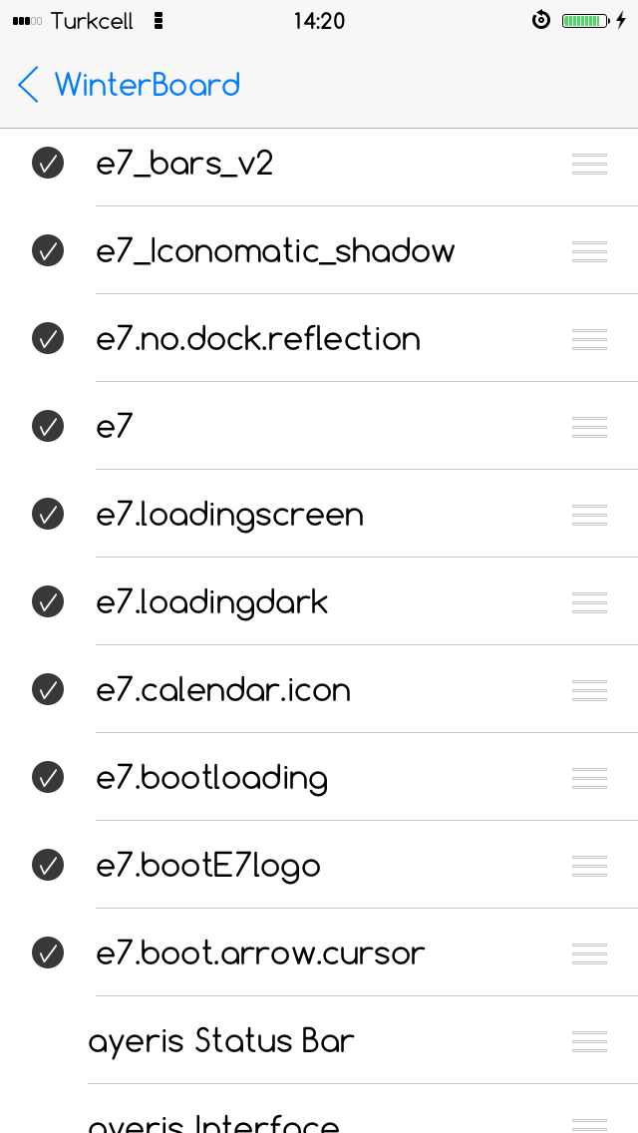This screenshot has width=638, height=1133.
Task: Tap the battery icon in the status bar
Action: [x=586, y=21]
